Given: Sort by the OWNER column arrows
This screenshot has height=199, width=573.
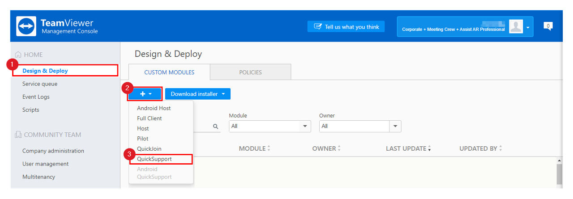Looking at the screenshot, I should click(x=339, y=148).
